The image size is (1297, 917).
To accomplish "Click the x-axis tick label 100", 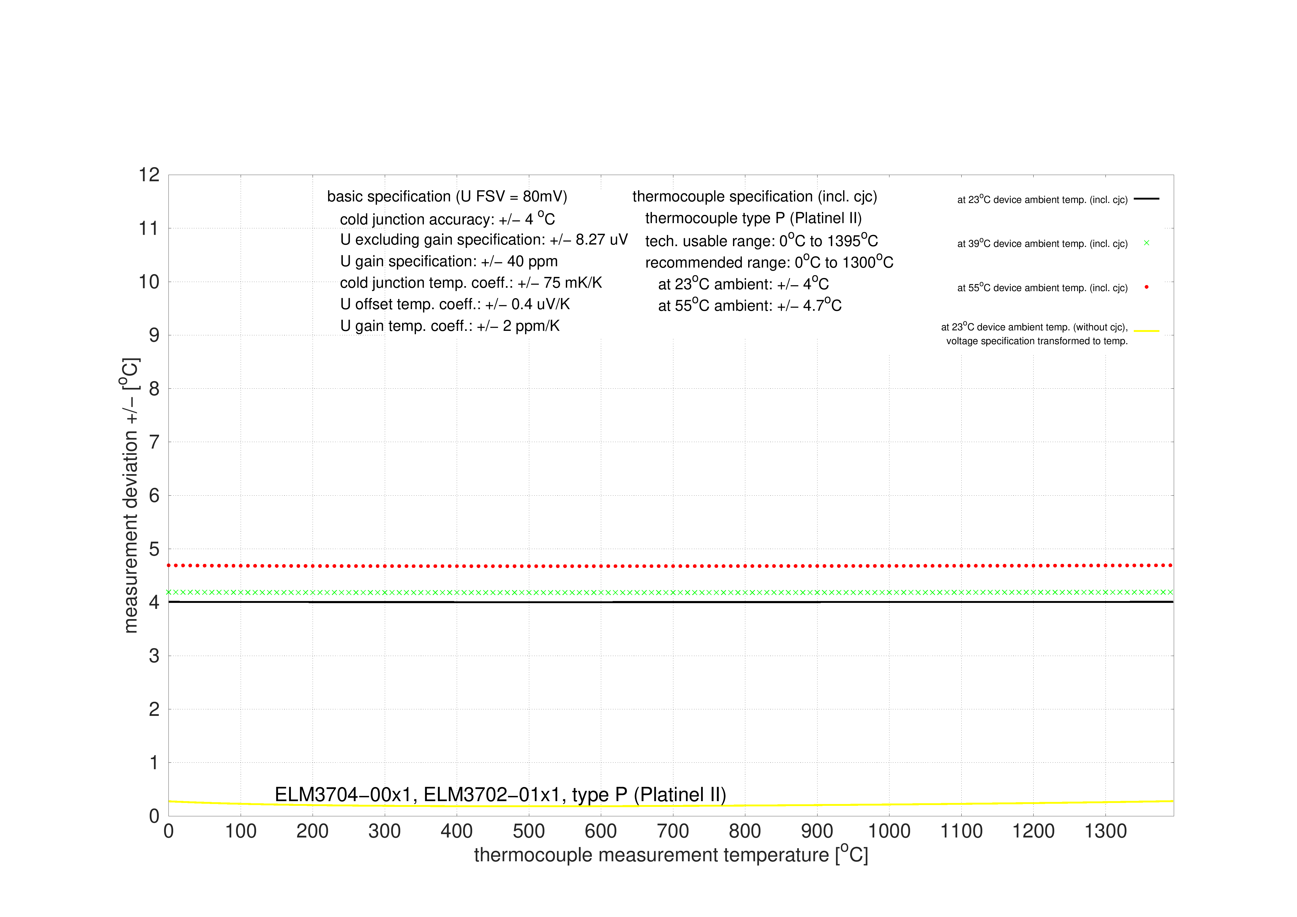I will pyautogui.click(x=241, y=831).
